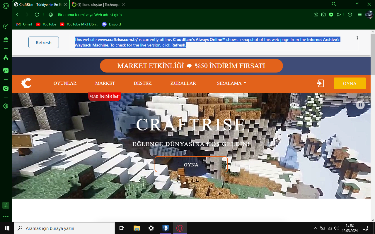Open the Windows notification center
The height and width of the screenshot is (234, 375).
coord(365,228)
